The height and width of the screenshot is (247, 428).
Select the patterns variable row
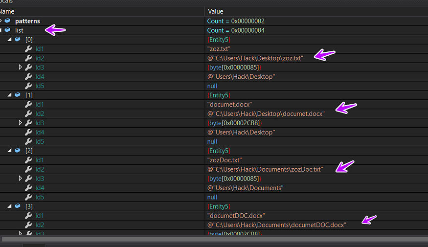coord(214,21)
